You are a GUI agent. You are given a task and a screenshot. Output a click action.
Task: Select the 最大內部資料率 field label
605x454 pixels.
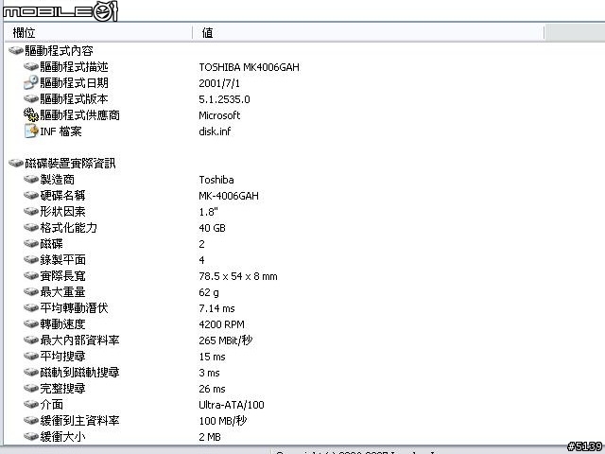[x=79, y=340]
